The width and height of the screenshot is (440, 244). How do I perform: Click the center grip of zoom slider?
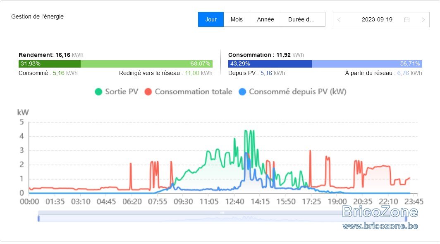coord(222,213)
